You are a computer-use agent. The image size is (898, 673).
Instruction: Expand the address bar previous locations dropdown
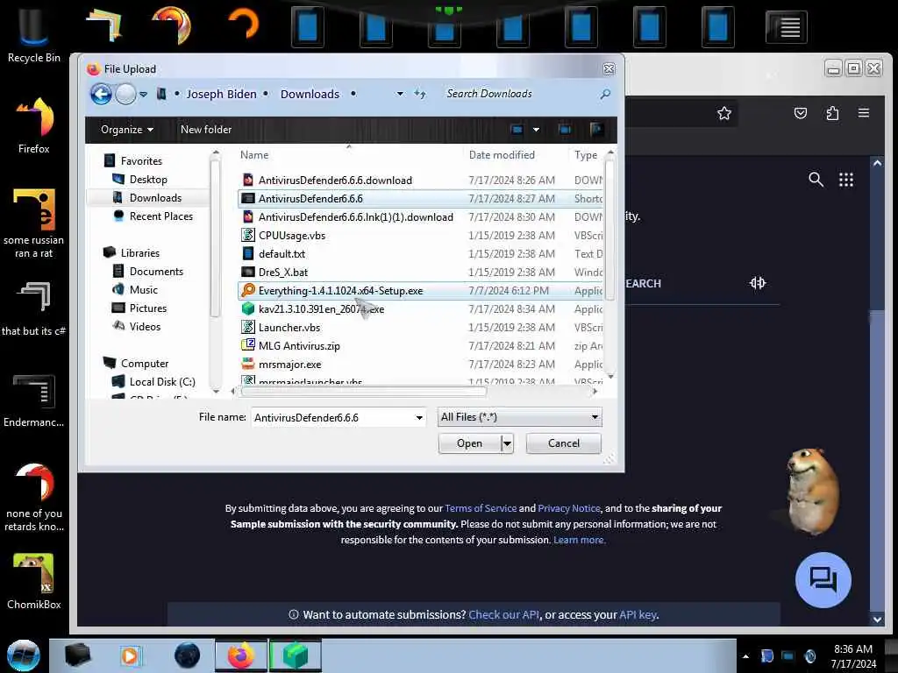pyautogui.click(x=400, y=94)
